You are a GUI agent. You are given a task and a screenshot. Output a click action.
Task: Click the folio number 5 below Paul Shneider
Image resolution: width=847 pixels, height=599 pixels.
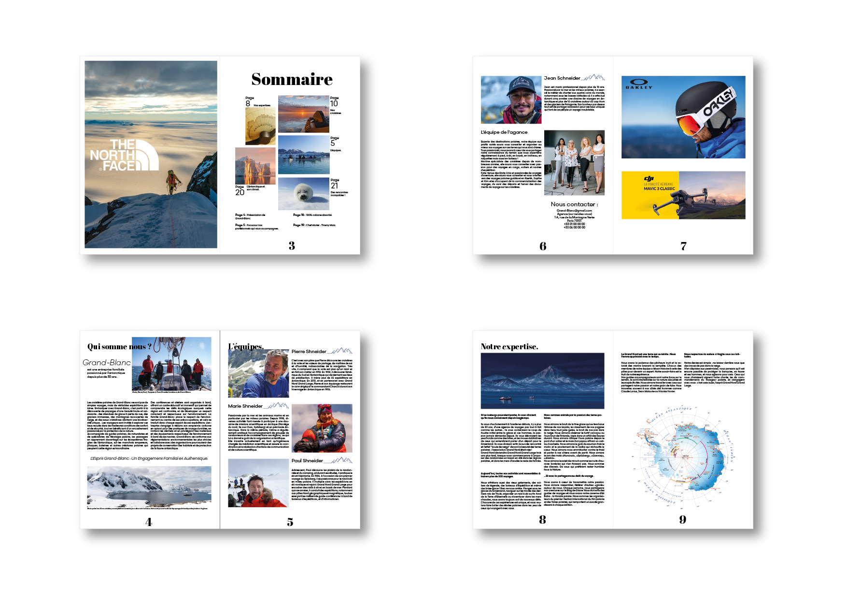[290, 522]
